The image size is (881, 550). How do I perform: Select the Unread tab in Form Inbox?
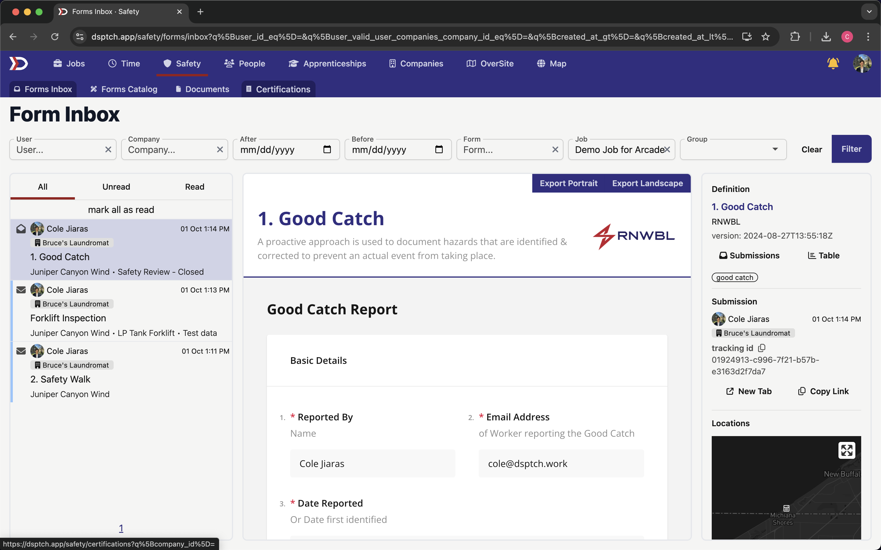tap(116, 186)
